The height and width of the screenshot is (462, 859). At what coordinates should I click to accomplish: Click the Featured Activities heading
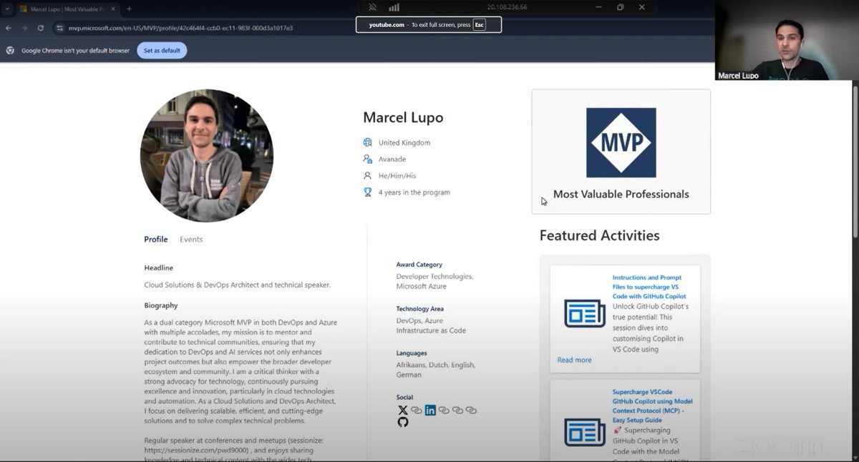point(599,235)
